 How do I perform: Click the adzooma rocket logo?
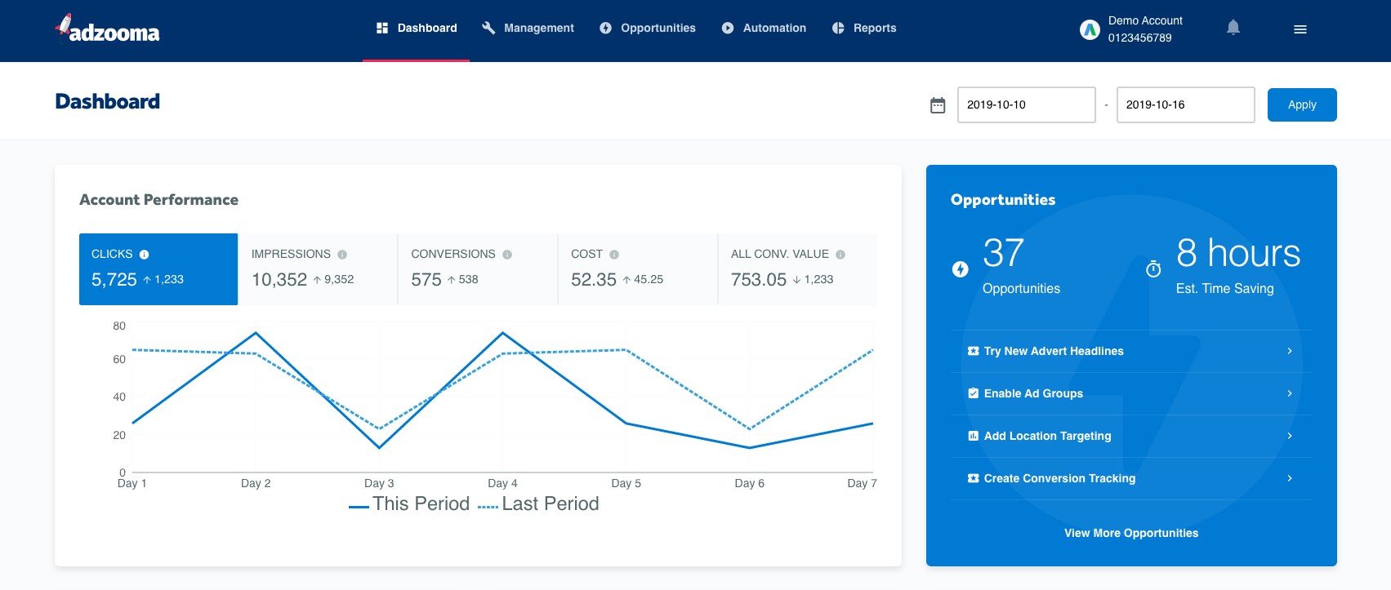tap(107, 29)
